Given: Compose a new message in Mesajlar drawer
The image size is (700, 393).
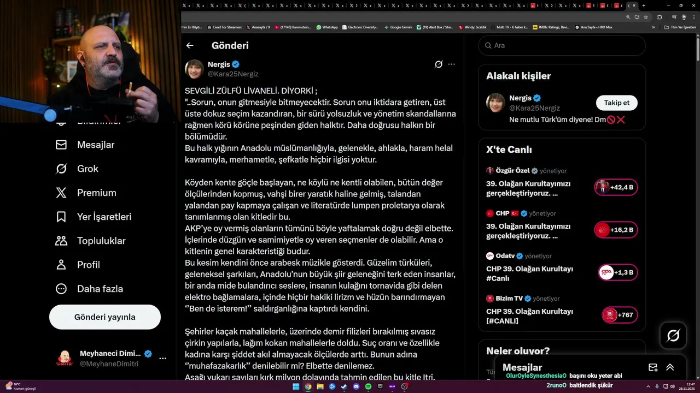Looking at the screenshot, I should [653, 367].
